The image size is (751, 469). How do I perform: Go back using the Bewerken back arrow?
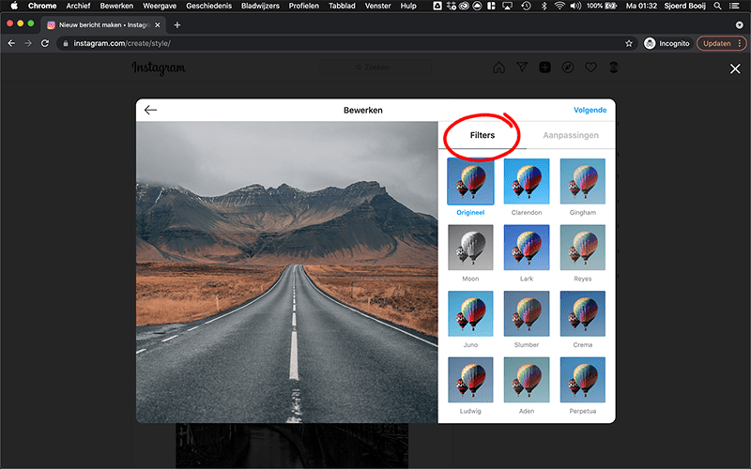pyautogui.click(x=150, y=110)
